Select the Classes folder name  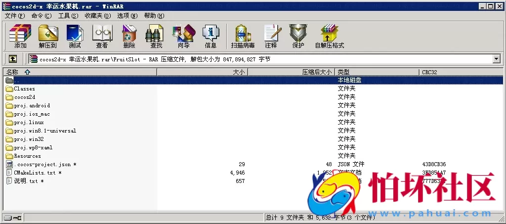pos(25,89)
